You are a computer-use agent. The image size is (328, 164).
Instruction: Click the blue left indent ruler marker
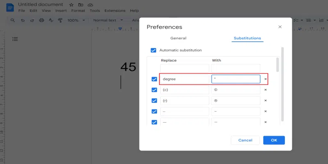pyautogui.click(x=120, y=28)
